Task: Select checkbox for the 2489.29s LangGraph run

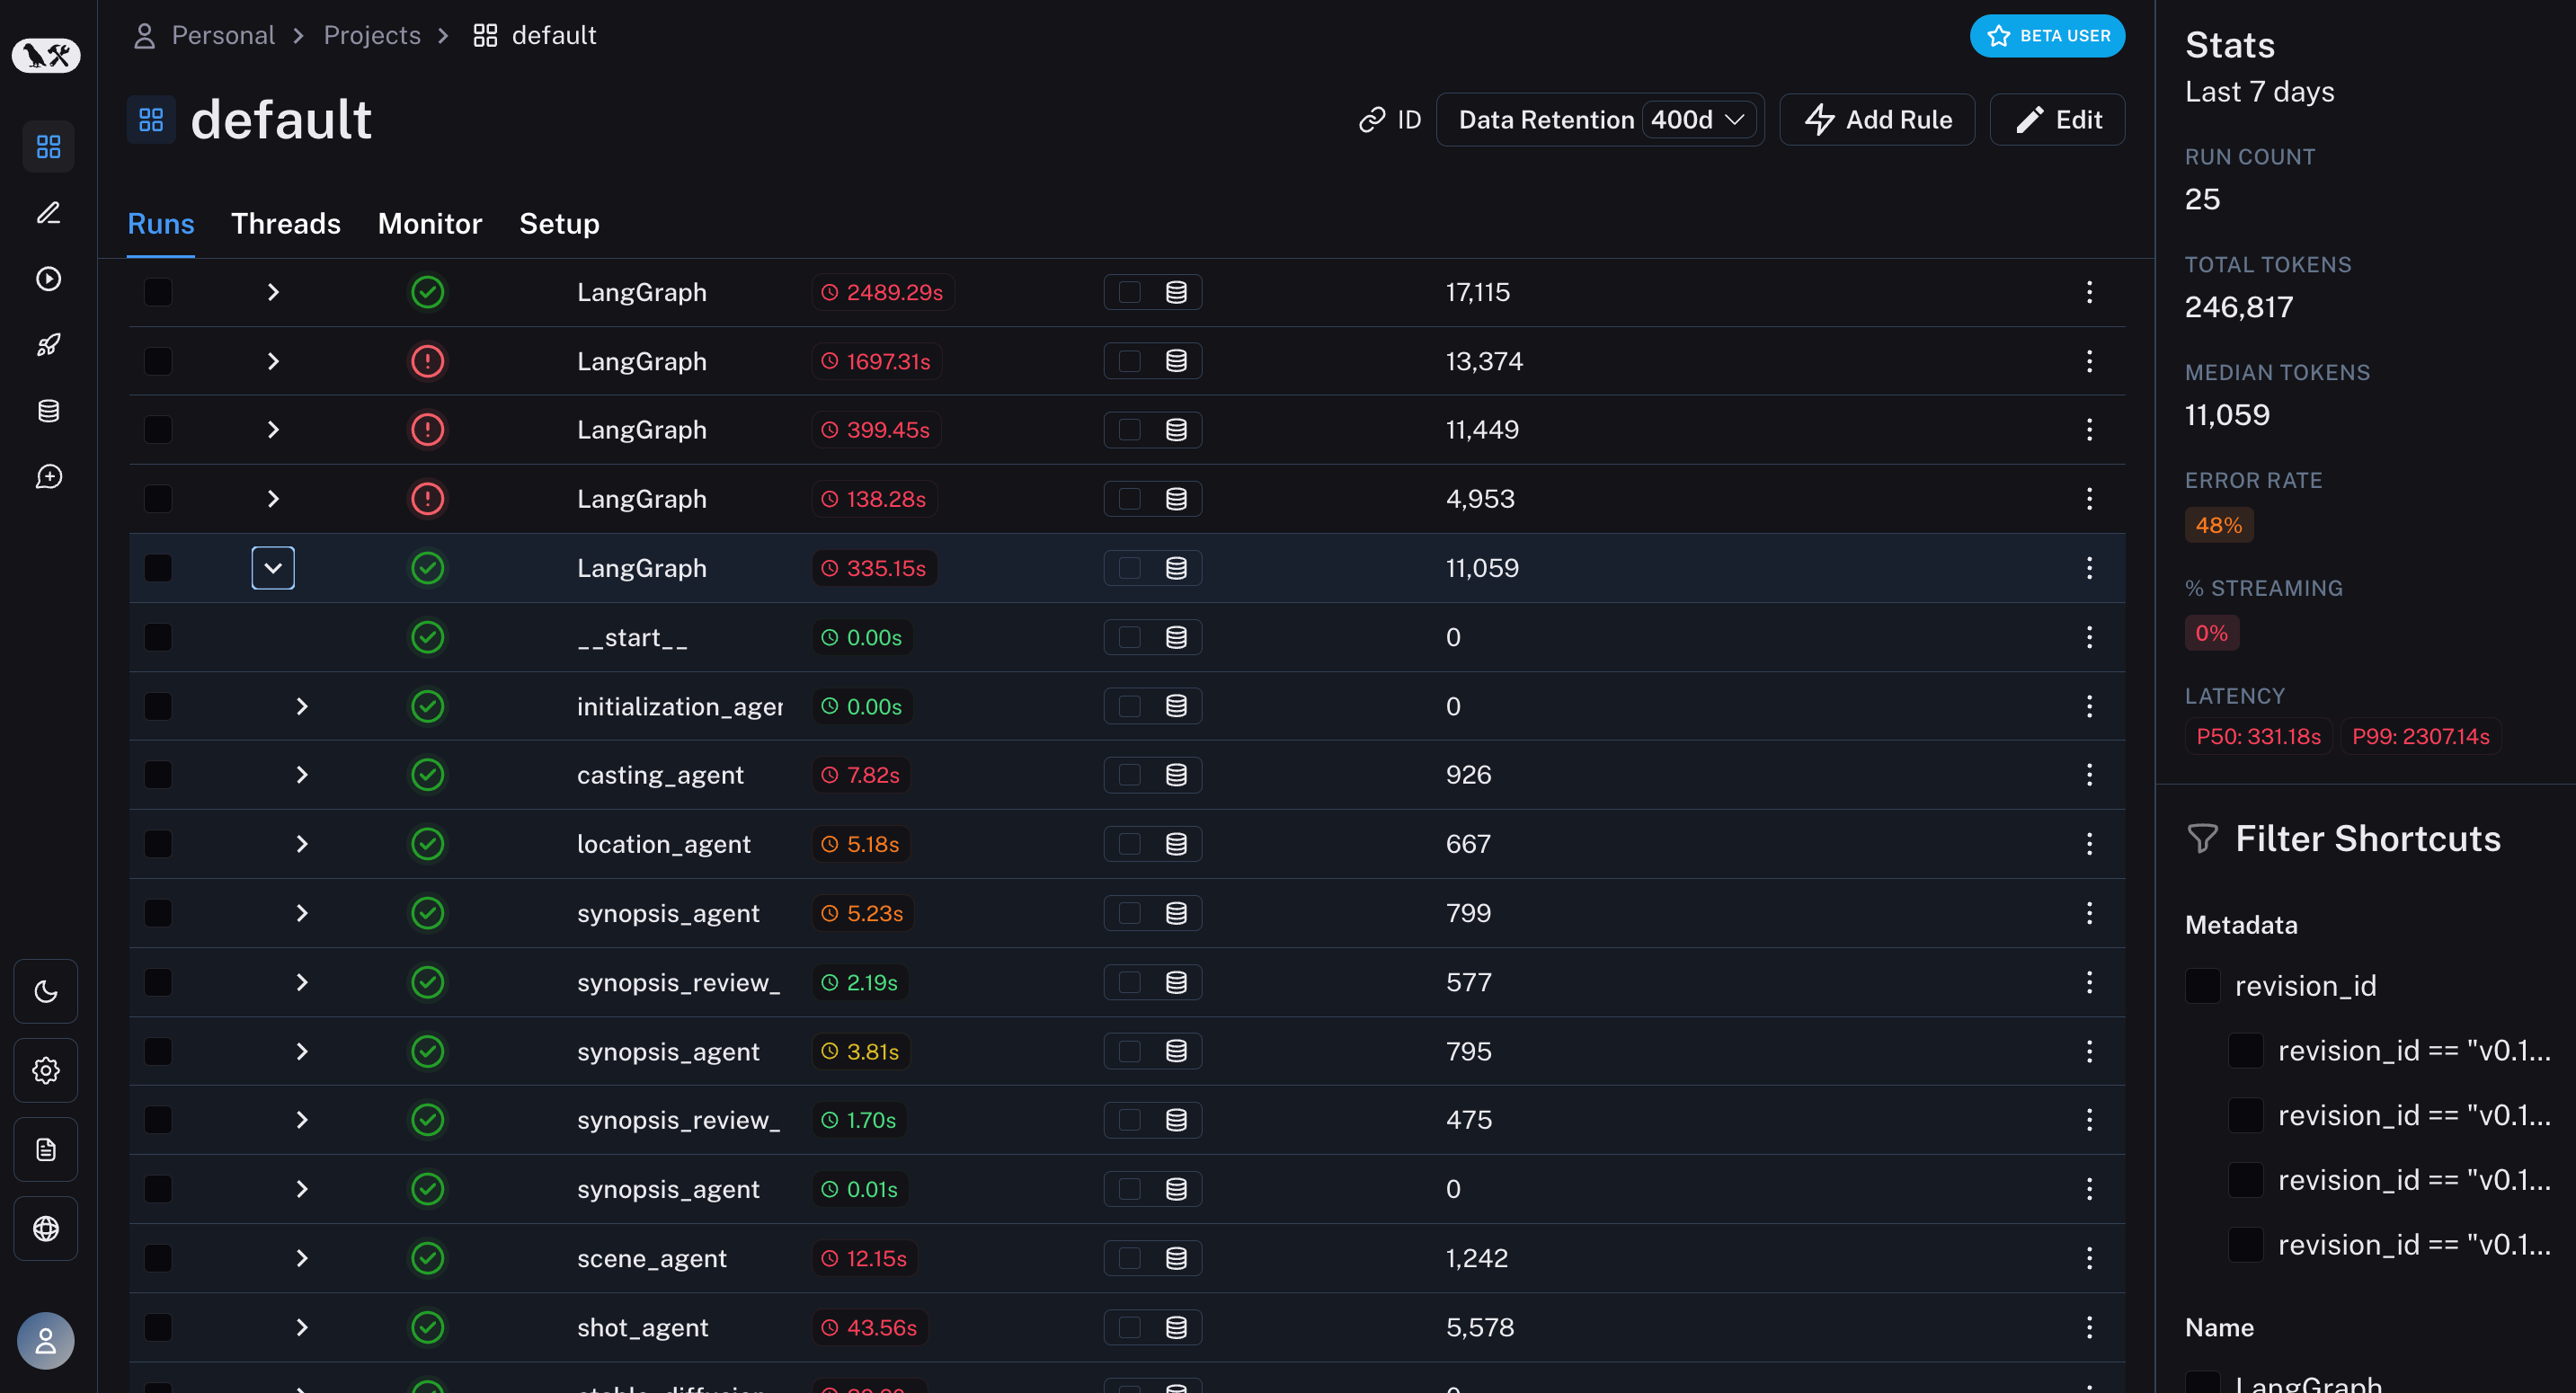Action: coord(158,292)
